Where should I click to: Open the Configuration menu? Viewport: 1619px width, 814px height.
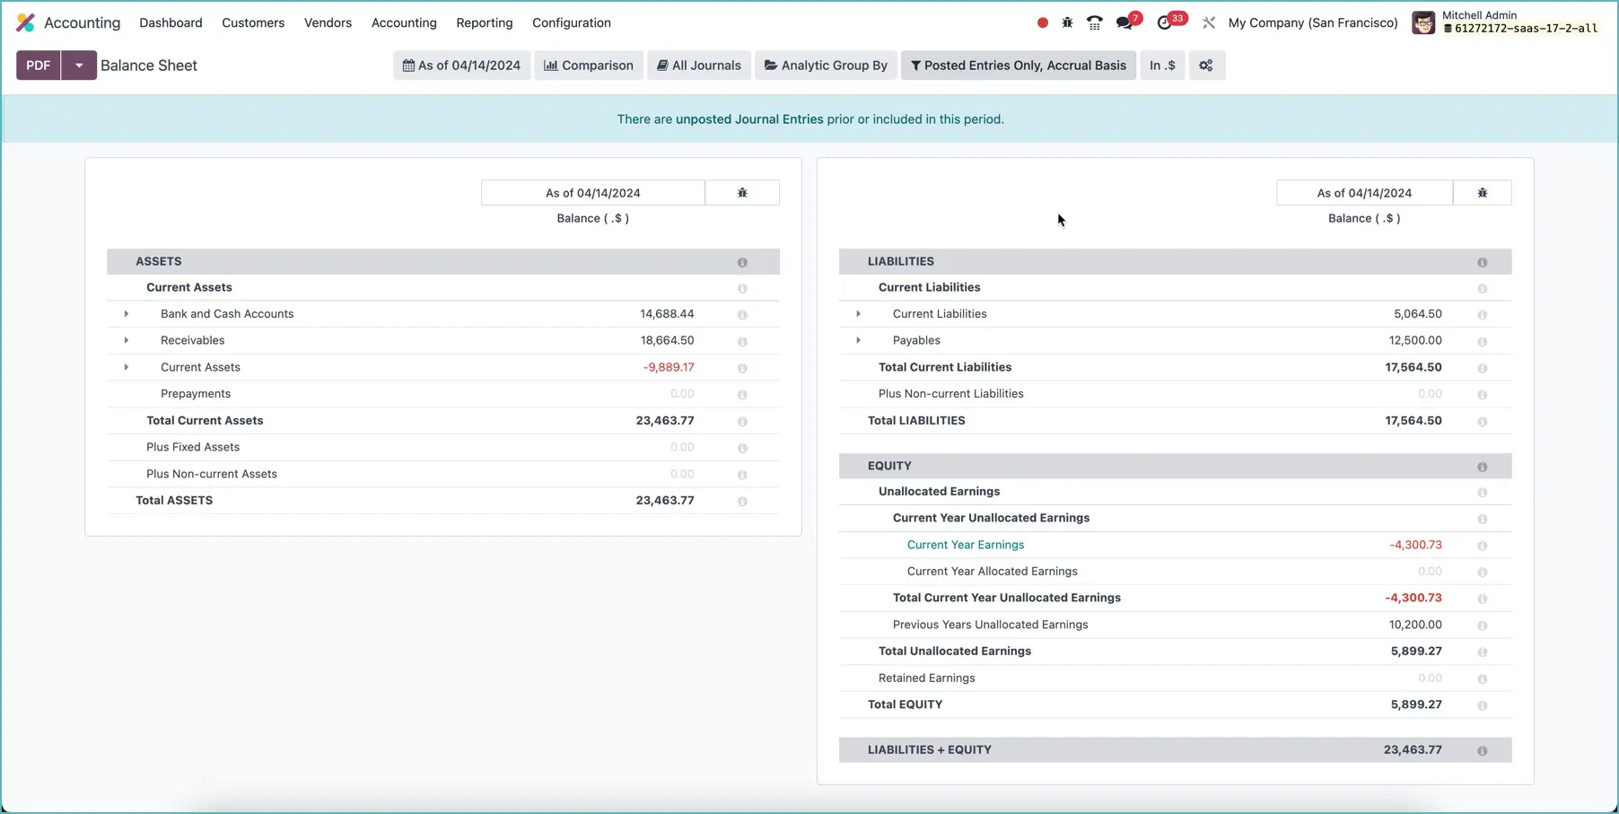pos(571,22)
